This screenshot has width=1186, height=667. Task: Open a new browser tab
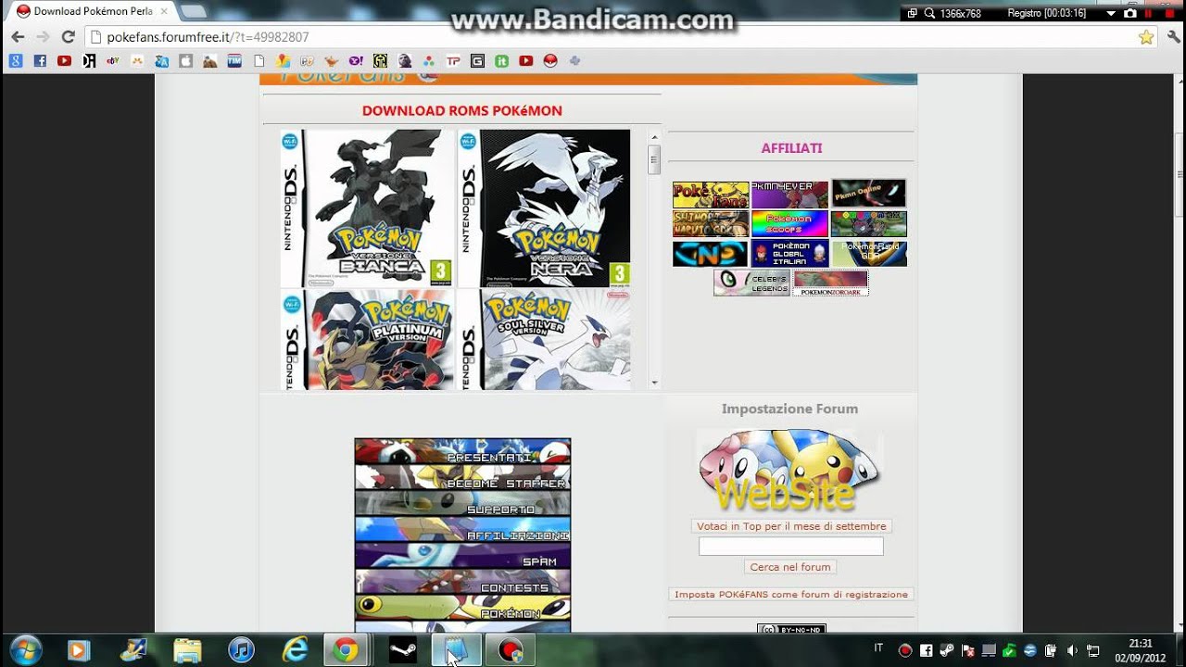click(193, 11)
